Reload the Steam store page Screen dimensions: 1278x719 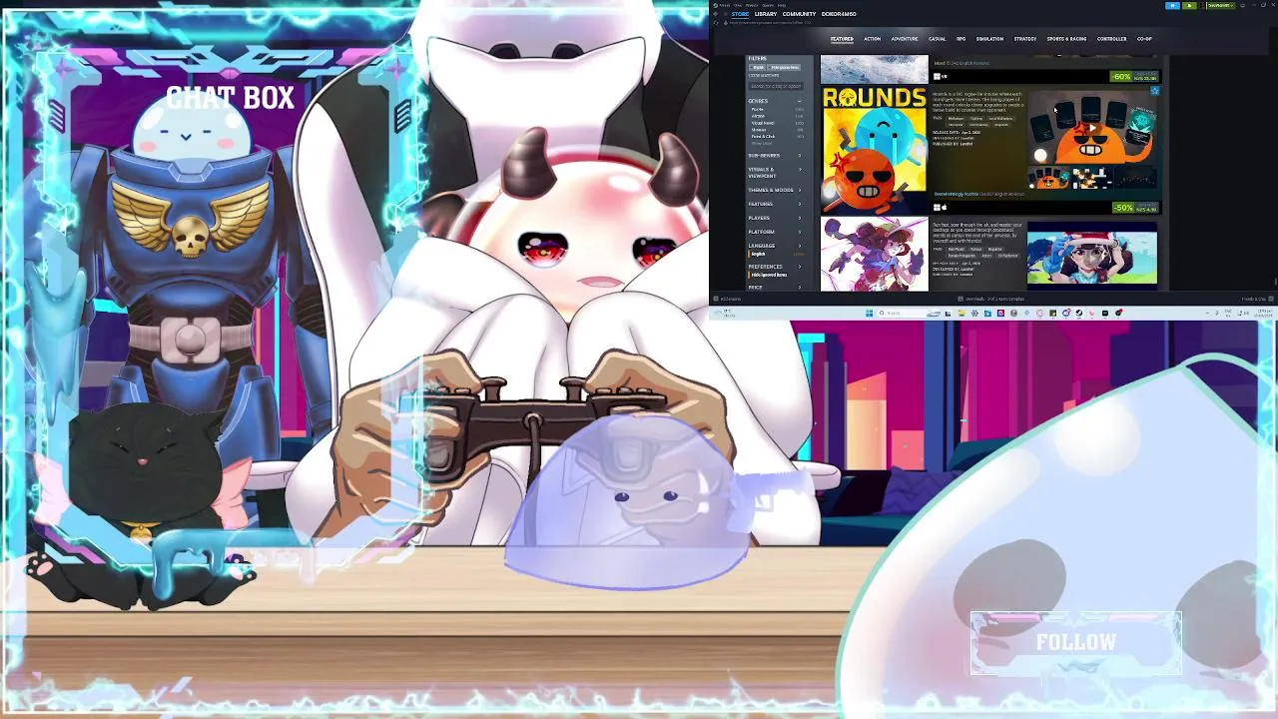click(x=715, y=22)
